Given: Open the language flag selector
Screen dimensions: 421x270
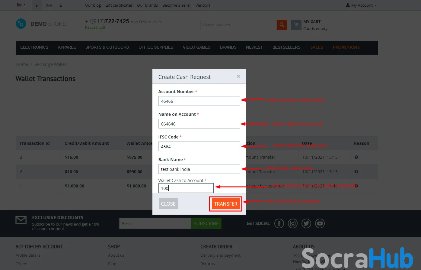Looking at the screenshot, I should click(21, 5).
